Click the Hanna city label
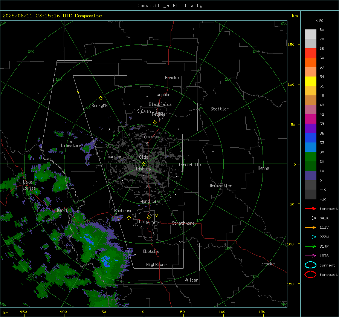339x317 pixels. pyautogui.click(x=263, y=168)
